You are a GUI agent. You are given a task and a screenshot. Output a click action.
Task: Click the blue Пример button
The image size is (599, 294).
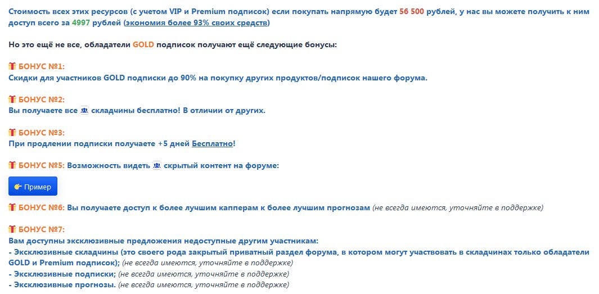(x=33, y=186)
